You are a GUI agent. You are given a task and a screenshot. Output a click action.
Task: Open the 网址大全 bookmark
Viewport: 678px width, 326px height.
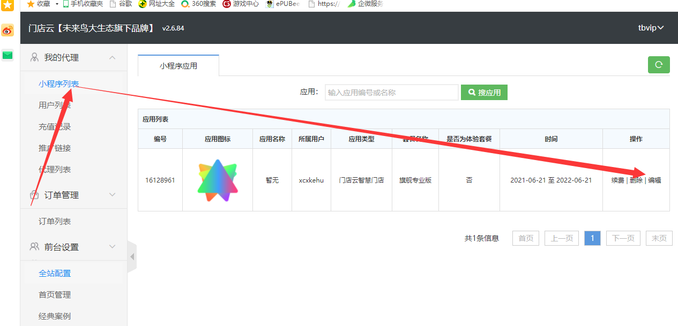tap(157, 4)
